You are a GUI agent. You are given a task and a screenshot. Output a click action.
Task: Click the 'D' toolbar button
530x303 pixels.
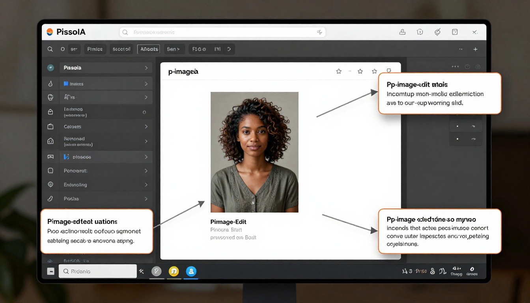pos(229,49)
